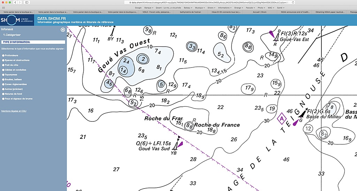
Task: Click the TYPE D'INFORMATION header bar
Action: point(33,42)
